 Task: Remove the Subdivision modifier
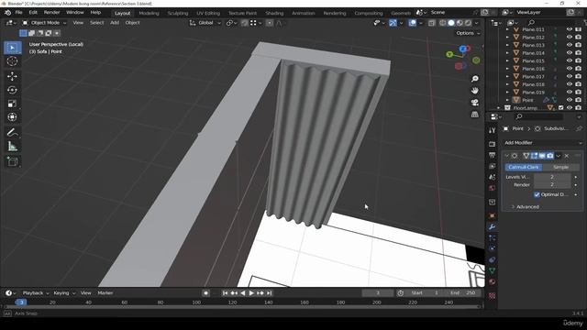click(567, 156)
